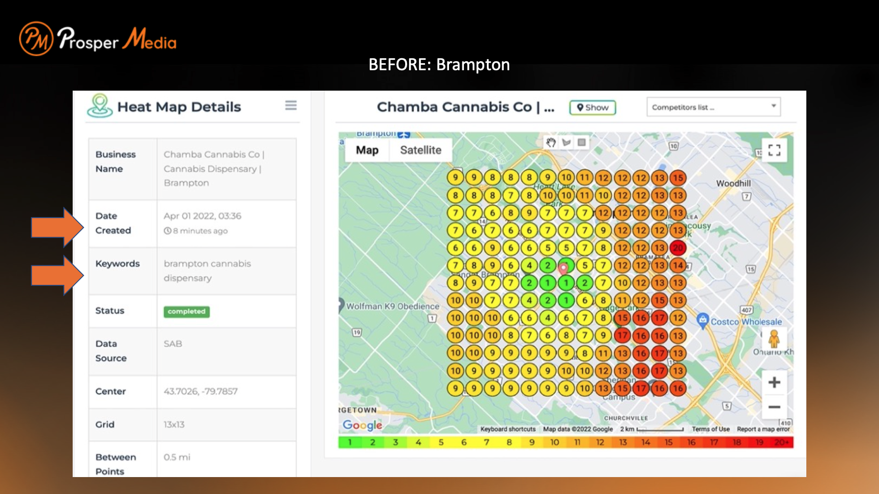Screen dimensions: 879x494
Task: Zoom in on the map
Action: point(774,382)
